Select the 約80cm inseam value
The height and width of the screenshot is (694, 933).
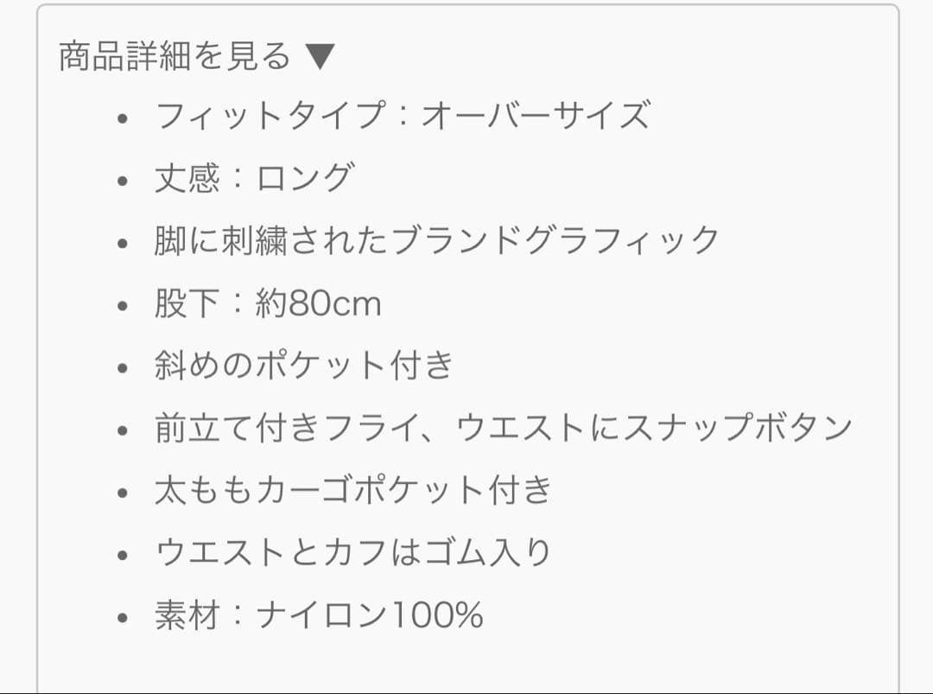click(318, 303)
